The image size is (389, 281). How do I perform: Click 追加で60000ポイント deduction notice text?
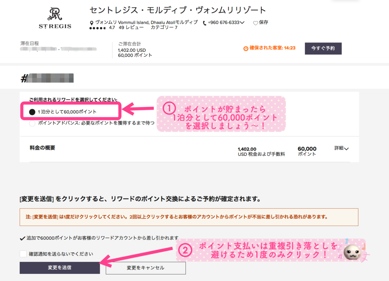click(x=103, y=238)
